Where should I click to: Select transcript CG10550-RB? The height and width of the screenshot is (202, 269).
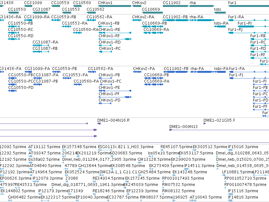pyautogui.click(x=20, y=23)
